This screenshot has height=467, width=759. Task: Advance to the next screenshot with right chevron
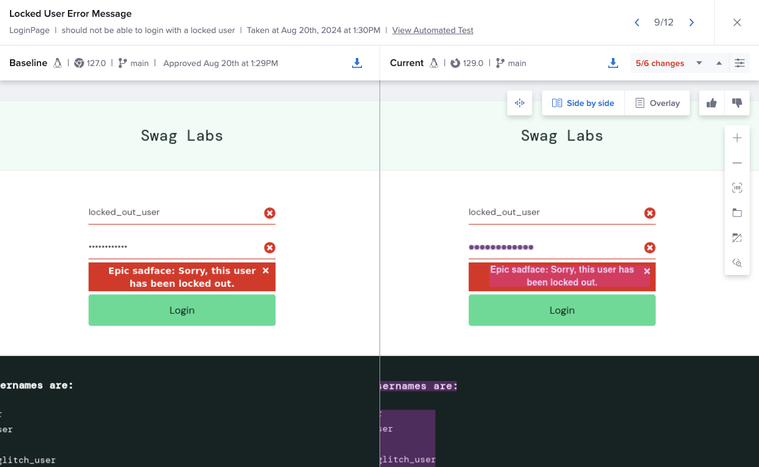click(691, 22)
